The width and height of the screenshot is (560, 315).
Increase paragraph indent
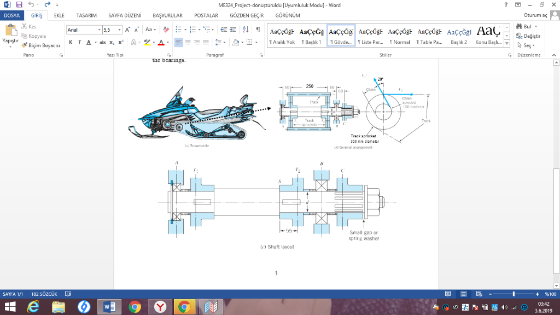click(233, 30)
